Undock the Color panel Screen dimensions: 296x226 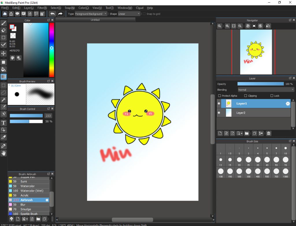tap(49, 20)
